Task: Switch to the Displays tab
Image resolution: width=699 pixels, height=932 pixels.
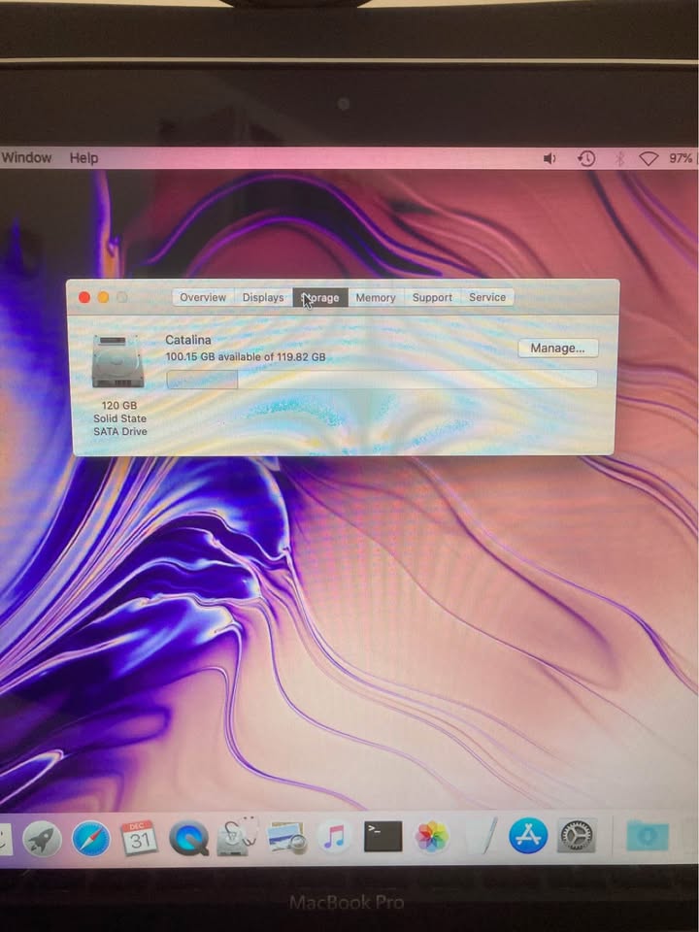Action: coord(263,297)
